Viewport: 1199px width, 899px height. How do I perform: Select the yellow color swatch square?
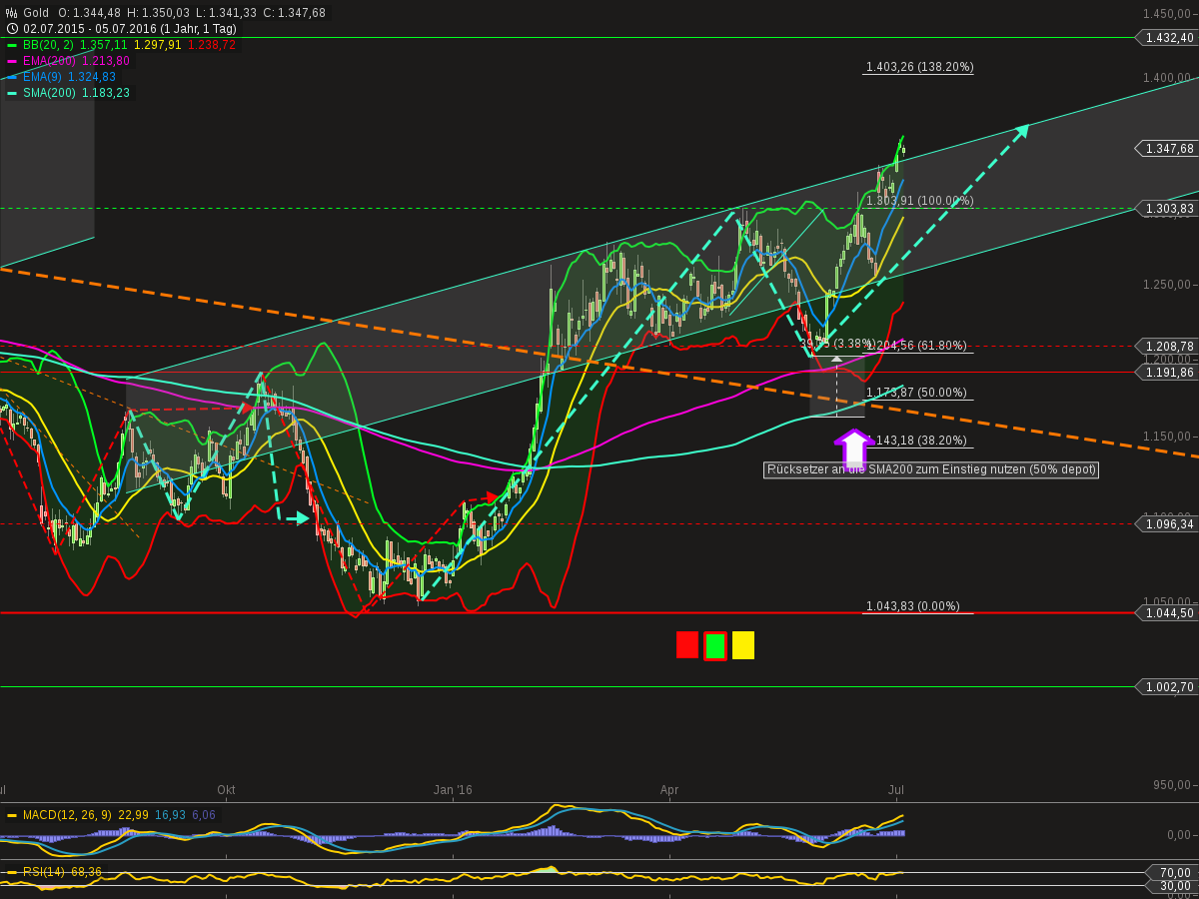tap(742, 645)
